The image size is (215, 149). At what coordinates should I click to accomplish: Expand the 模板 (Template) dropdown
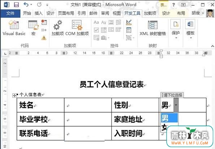coord(190,30)
